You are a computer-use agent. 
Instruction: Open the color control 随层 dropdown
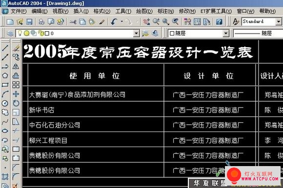(x=225, y=33)
